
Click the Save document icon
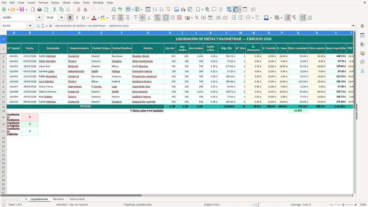[22, 10]
